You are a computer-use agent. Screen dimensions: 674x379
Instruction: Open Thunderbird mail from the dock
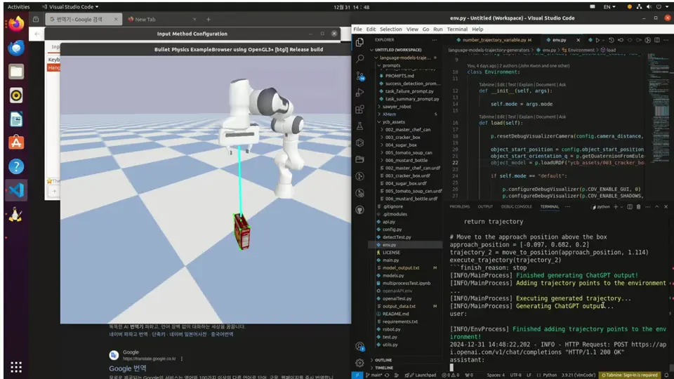click(x=16, y=48)
